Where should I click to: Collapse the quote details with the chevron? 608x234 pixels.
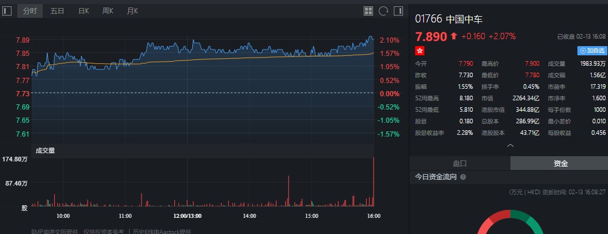tap(510, 146)
